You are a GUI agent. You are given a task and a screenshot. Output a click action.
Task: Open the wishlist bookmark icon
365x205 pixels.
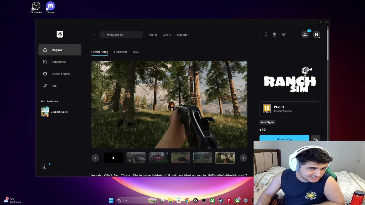pyautogui.click(x=265, y=34)
